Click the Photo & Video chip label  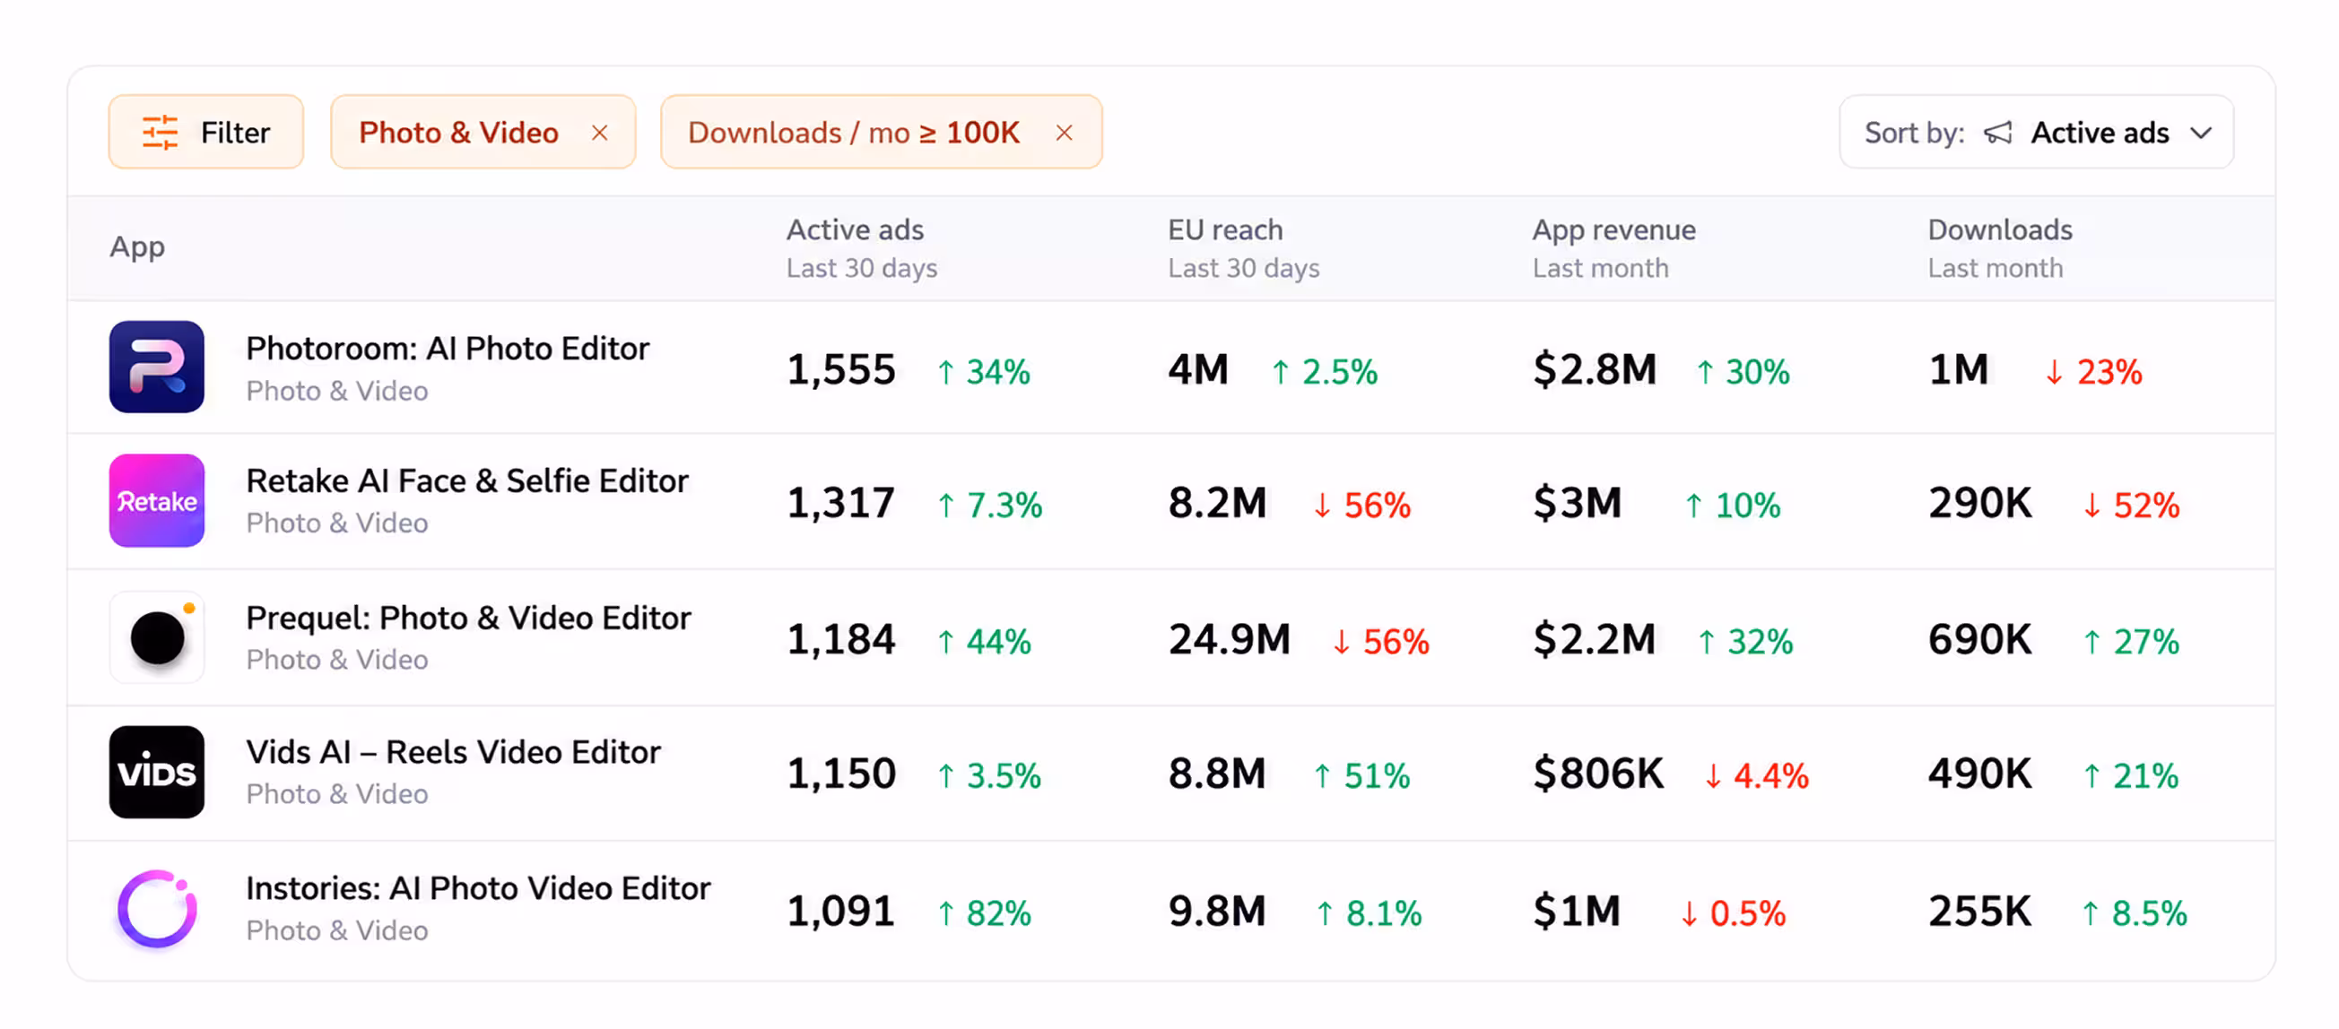tap(458, 134)
